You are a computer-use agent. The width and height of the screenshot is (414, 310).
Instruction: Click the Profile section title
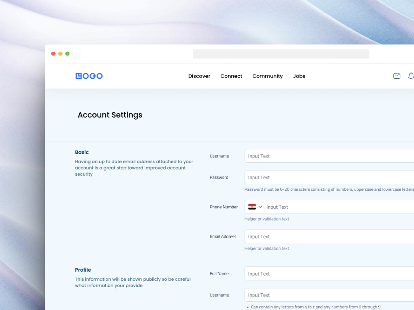(x=83, y=270)
